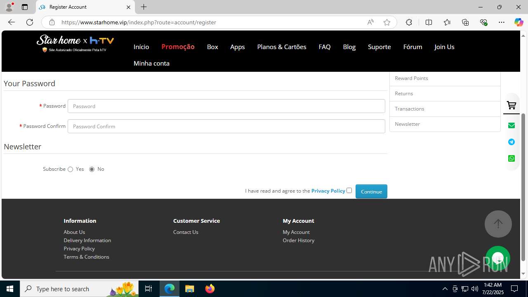528x297 pixels.
Task: Open the About Us footer link
Action: pos(74,232)
